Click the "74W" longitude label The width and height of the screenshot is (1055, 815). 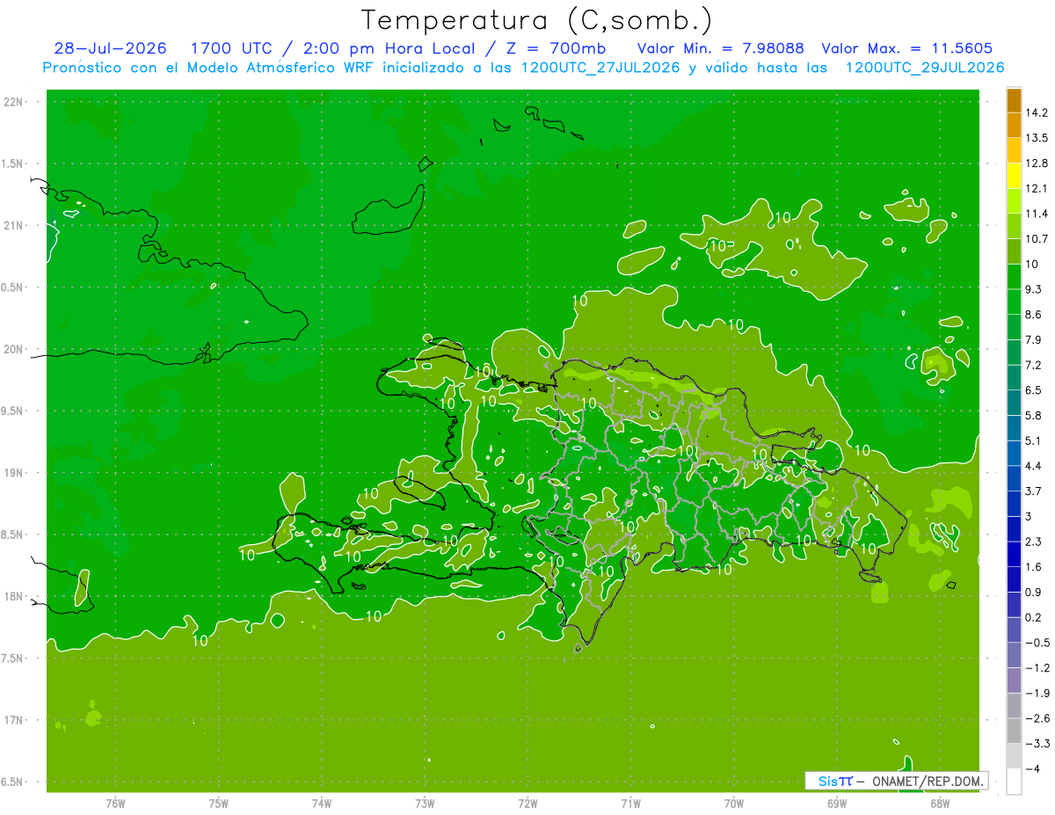(x=322, y=803)
